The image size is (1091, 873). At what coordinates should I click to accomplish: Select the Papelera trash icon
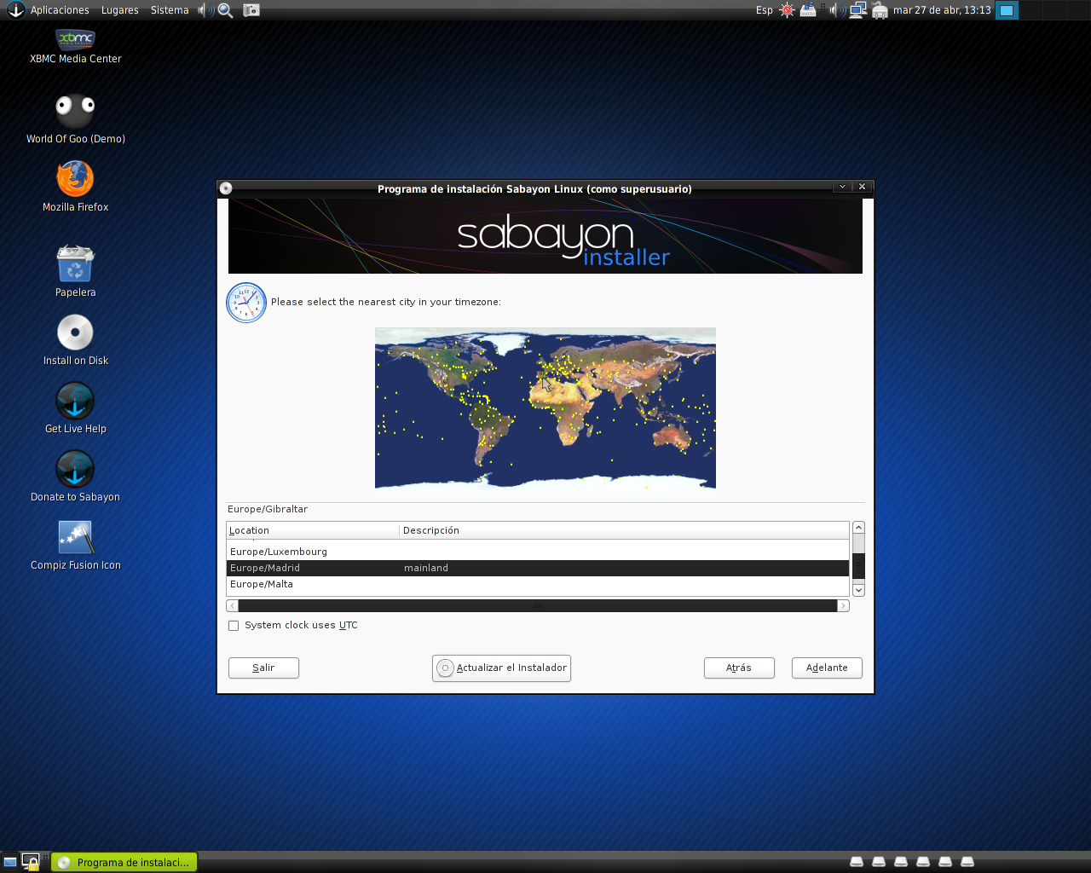[76, 271]
